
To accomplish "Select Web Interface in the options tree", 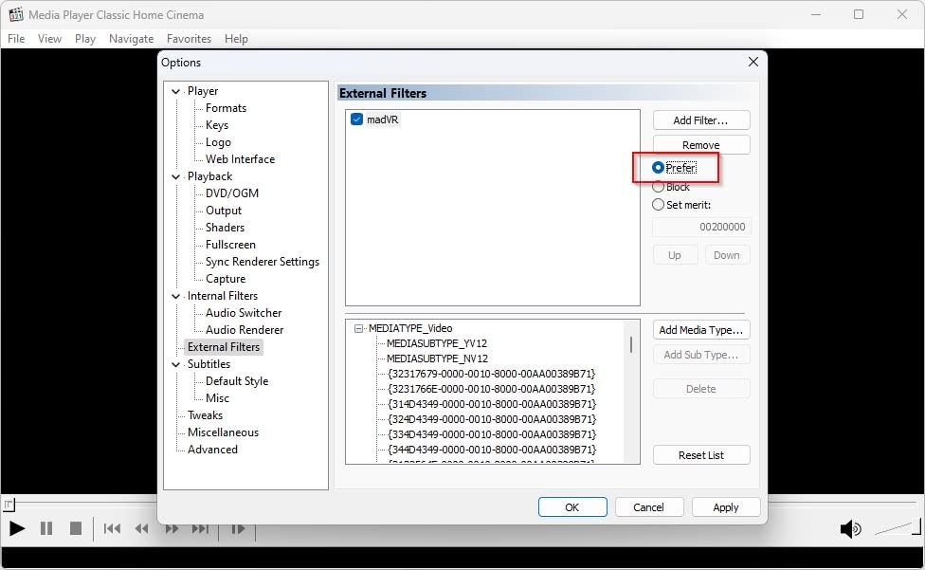I will tap(240, 159).
